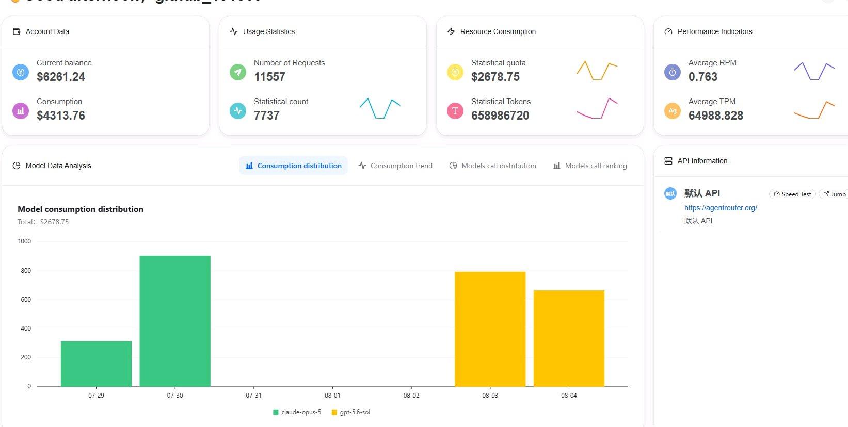Click the yellow bar for 08-03
This screenshot has width=848, height=427.
[490, 329]
